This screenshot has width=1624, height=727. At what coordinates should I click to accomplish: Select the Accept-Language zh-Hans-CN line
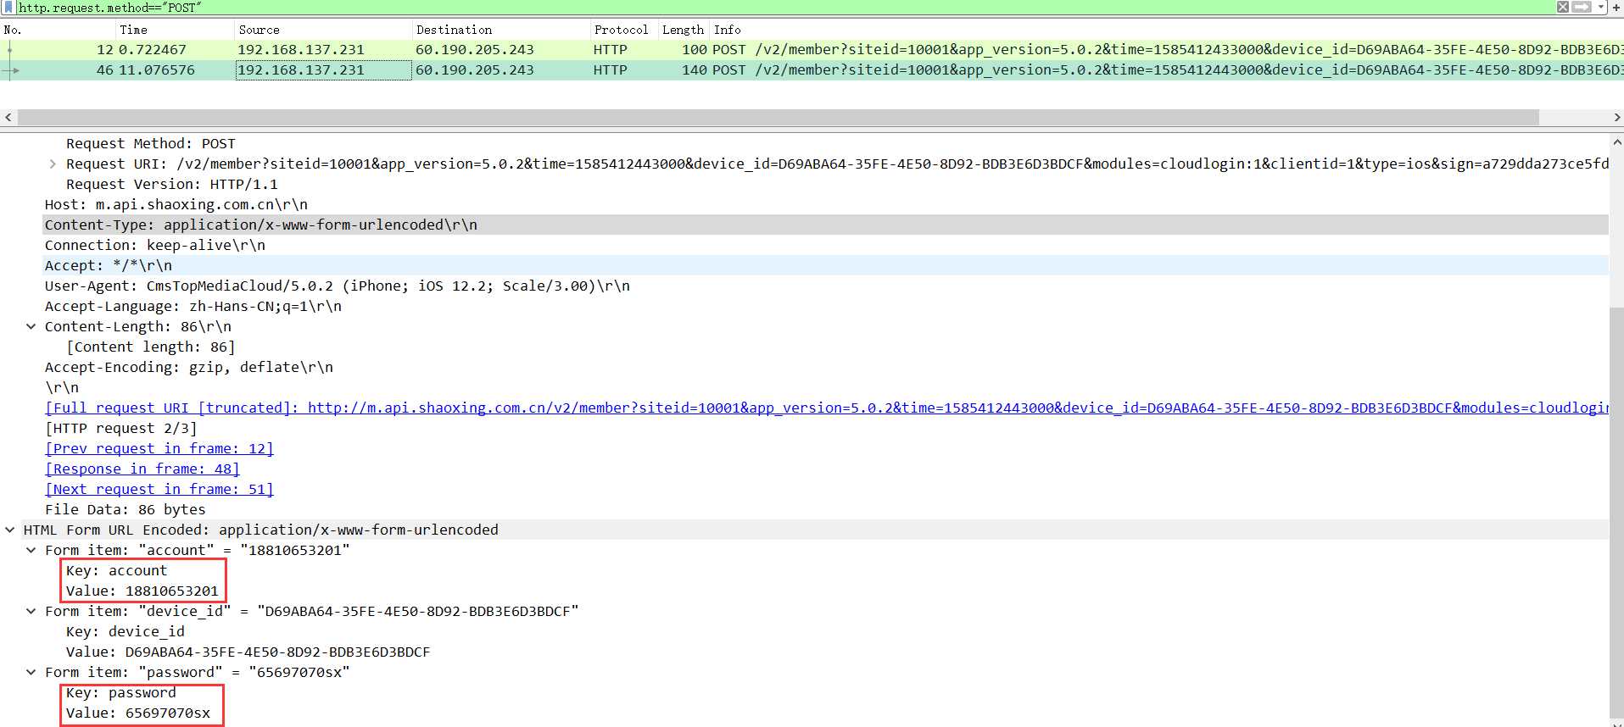(193, 306)
